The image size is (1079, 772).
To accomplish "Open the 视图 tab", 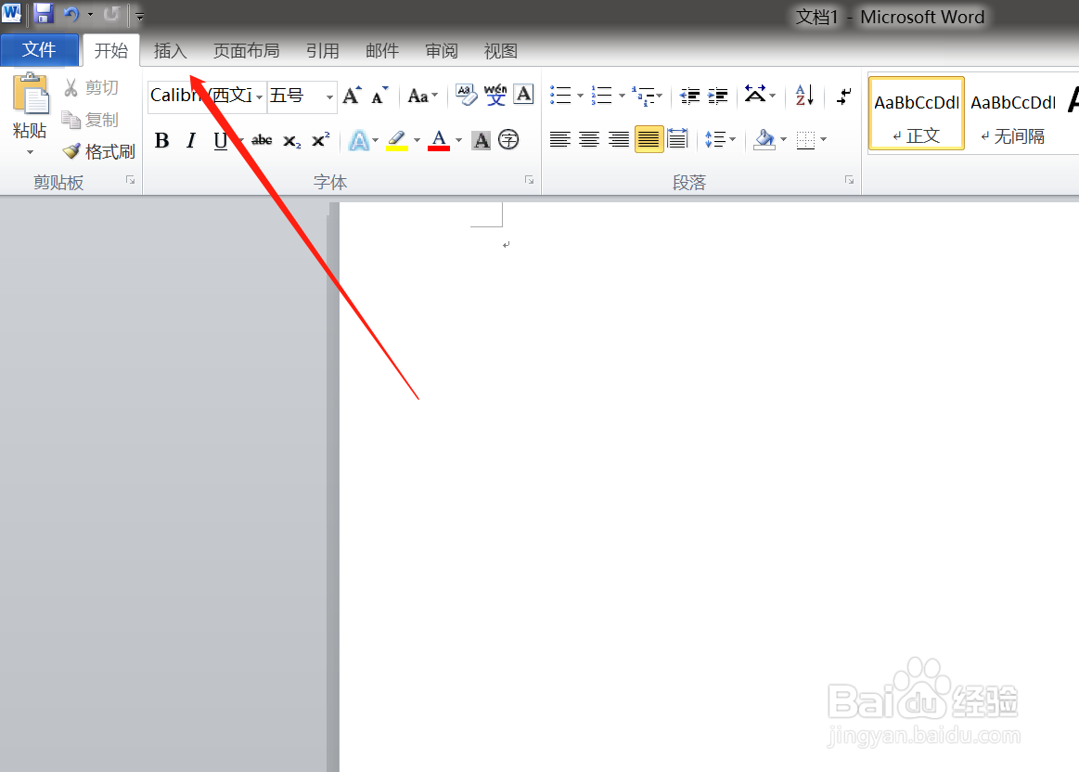I will tap(500, 51).
